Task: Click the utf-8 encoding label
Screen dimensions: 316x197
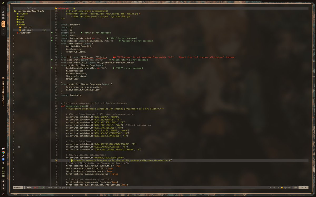Action: [271, 188]
